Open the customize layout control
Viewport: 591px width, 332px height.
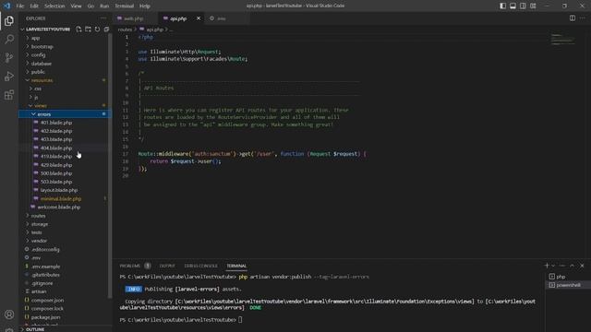(x=533, y=6)
